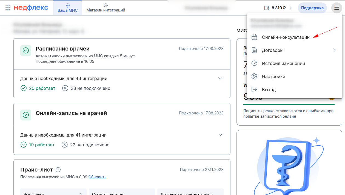345x195 pixels.
Task: Expand the 43 integrations details chevron
Action: (x=220, y=78)
